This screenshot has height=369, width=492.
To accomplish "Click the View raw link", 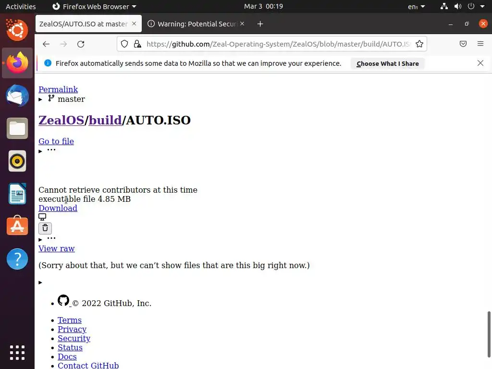I will click(x=57, y=248).
